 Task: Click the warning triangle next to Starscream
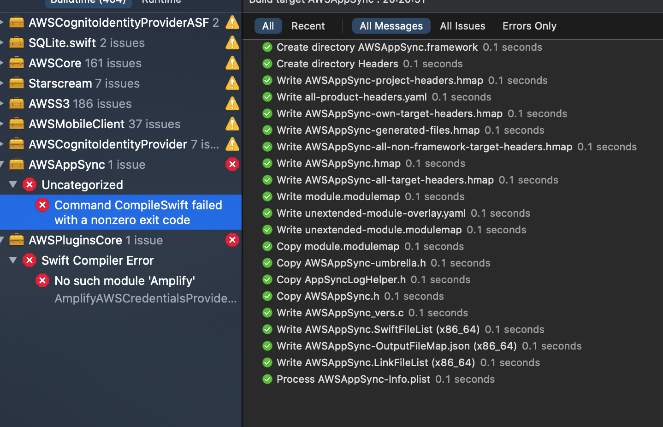click(232, 83)
